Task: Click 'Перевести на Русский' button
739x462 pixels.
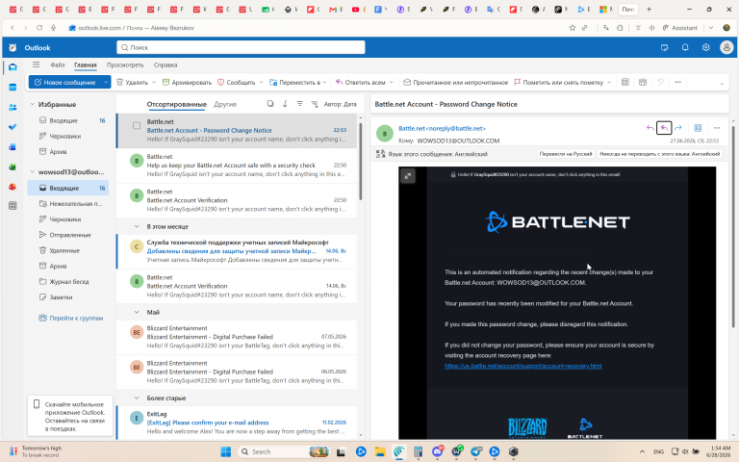Action: click(x=566, y=154)
